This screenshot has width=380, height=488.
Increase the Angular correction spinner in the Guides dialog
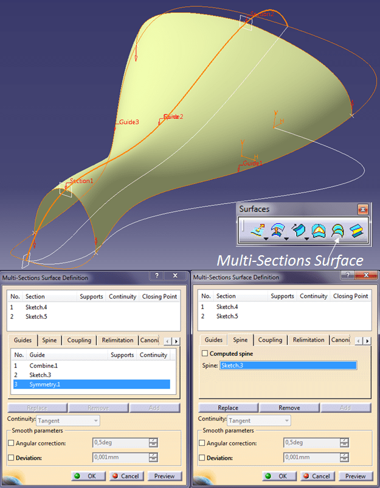[x=153, y=440]
